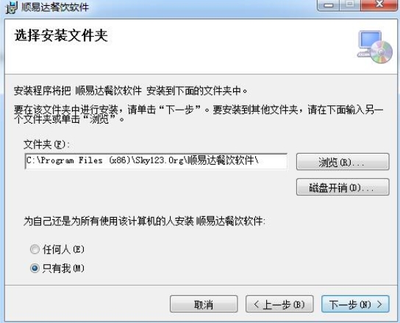Image resolution: width=400 pixels, height=323 pixels.
Task: Click the computer and CD setup graphic
Action: [375, 47]
